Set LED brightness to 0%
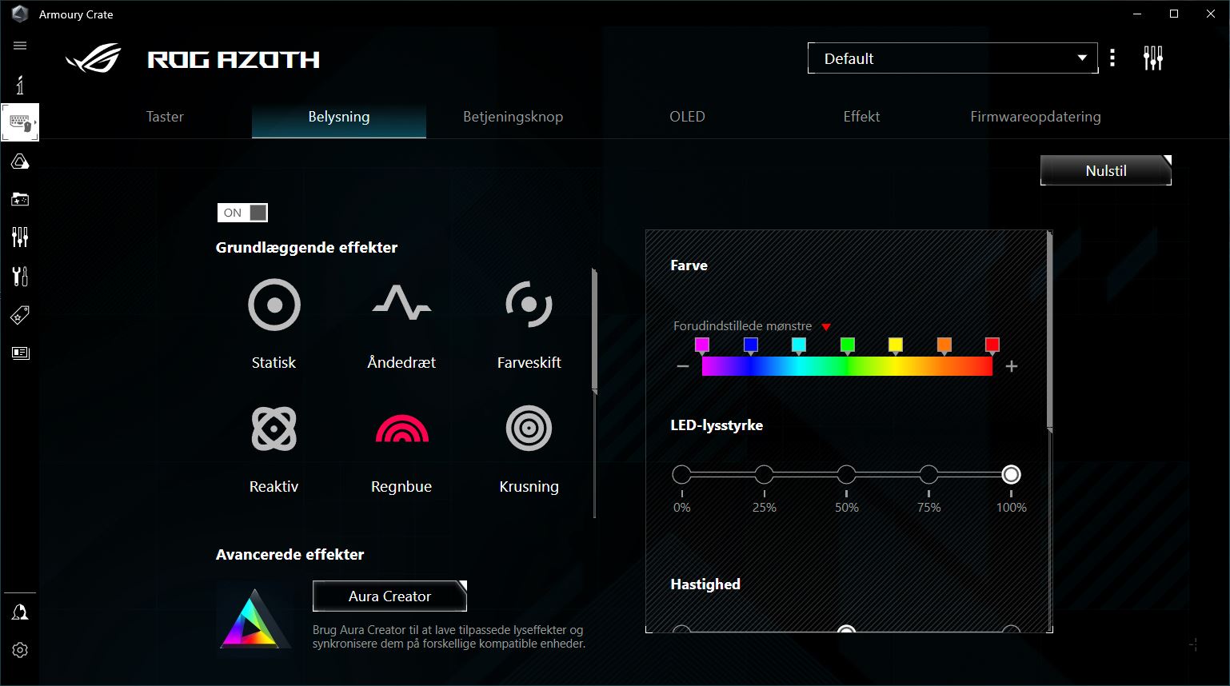 (681, 475)
